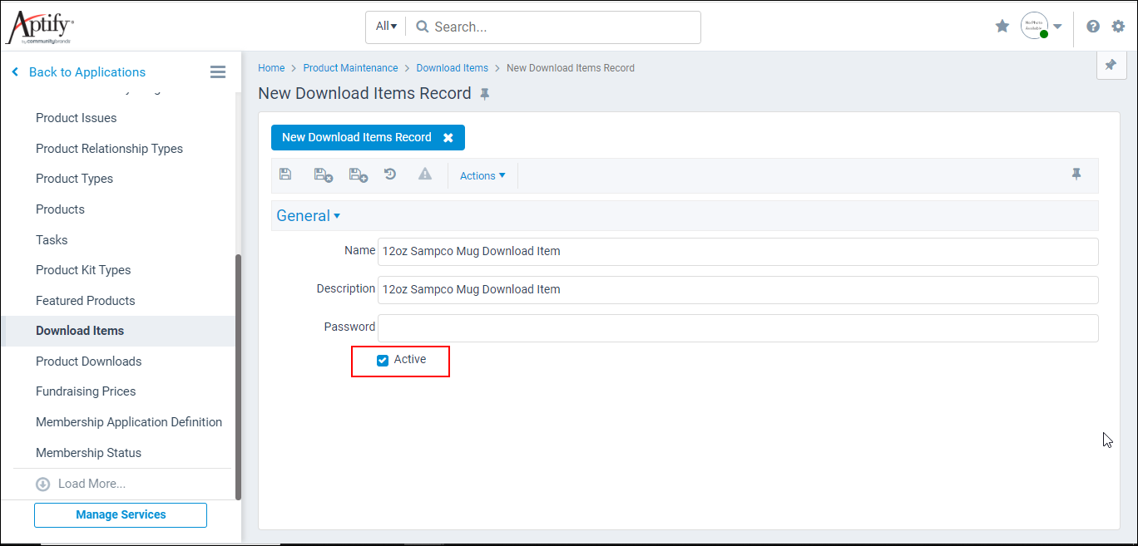1138x546 pixels.
Task: Open Help using the question mark icon
Action: [x=1092, y=26]
